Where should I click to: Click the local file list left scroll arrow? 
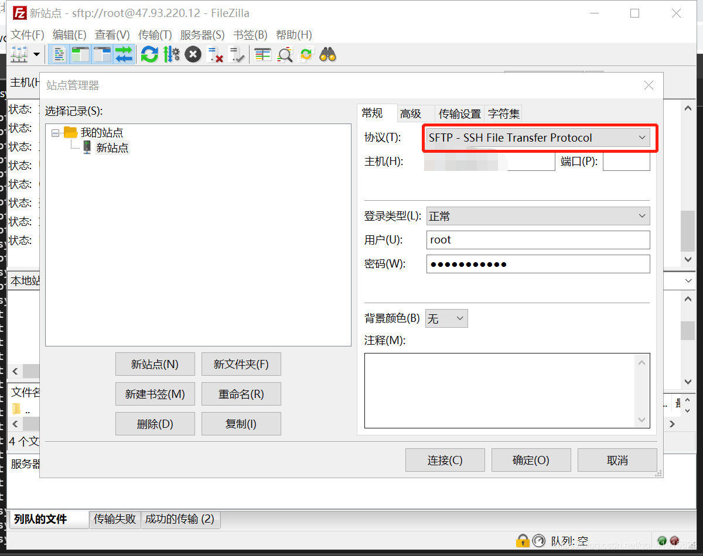coord(15,424)
